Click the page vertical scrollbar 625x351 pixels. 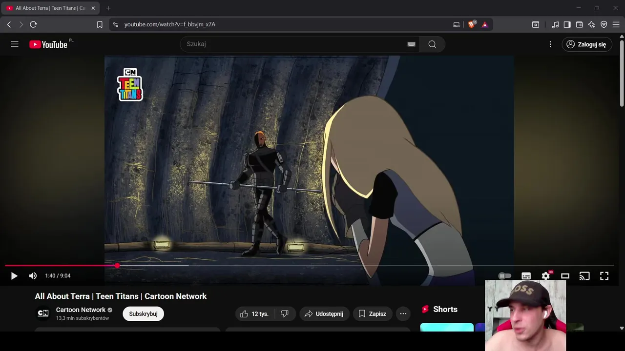pos(622,73)
